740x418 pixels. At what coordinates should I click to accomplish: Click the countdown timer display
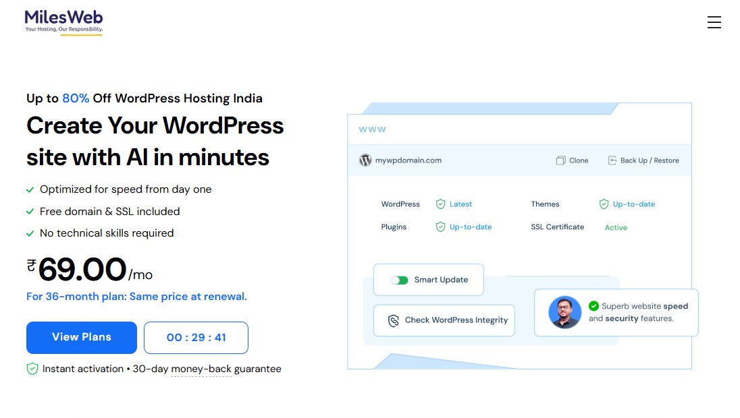(196, 337)
